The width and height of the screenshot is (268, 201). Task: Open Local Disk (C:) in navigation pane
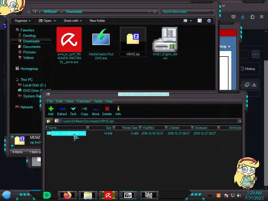click(x=34, y=85)
